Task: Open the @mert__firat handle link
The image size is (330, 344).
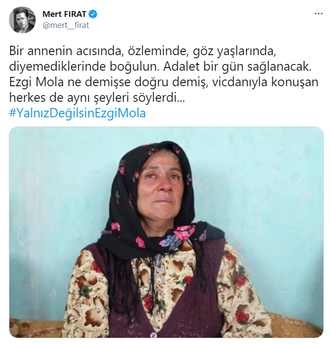Action: [x=66, y=25]
